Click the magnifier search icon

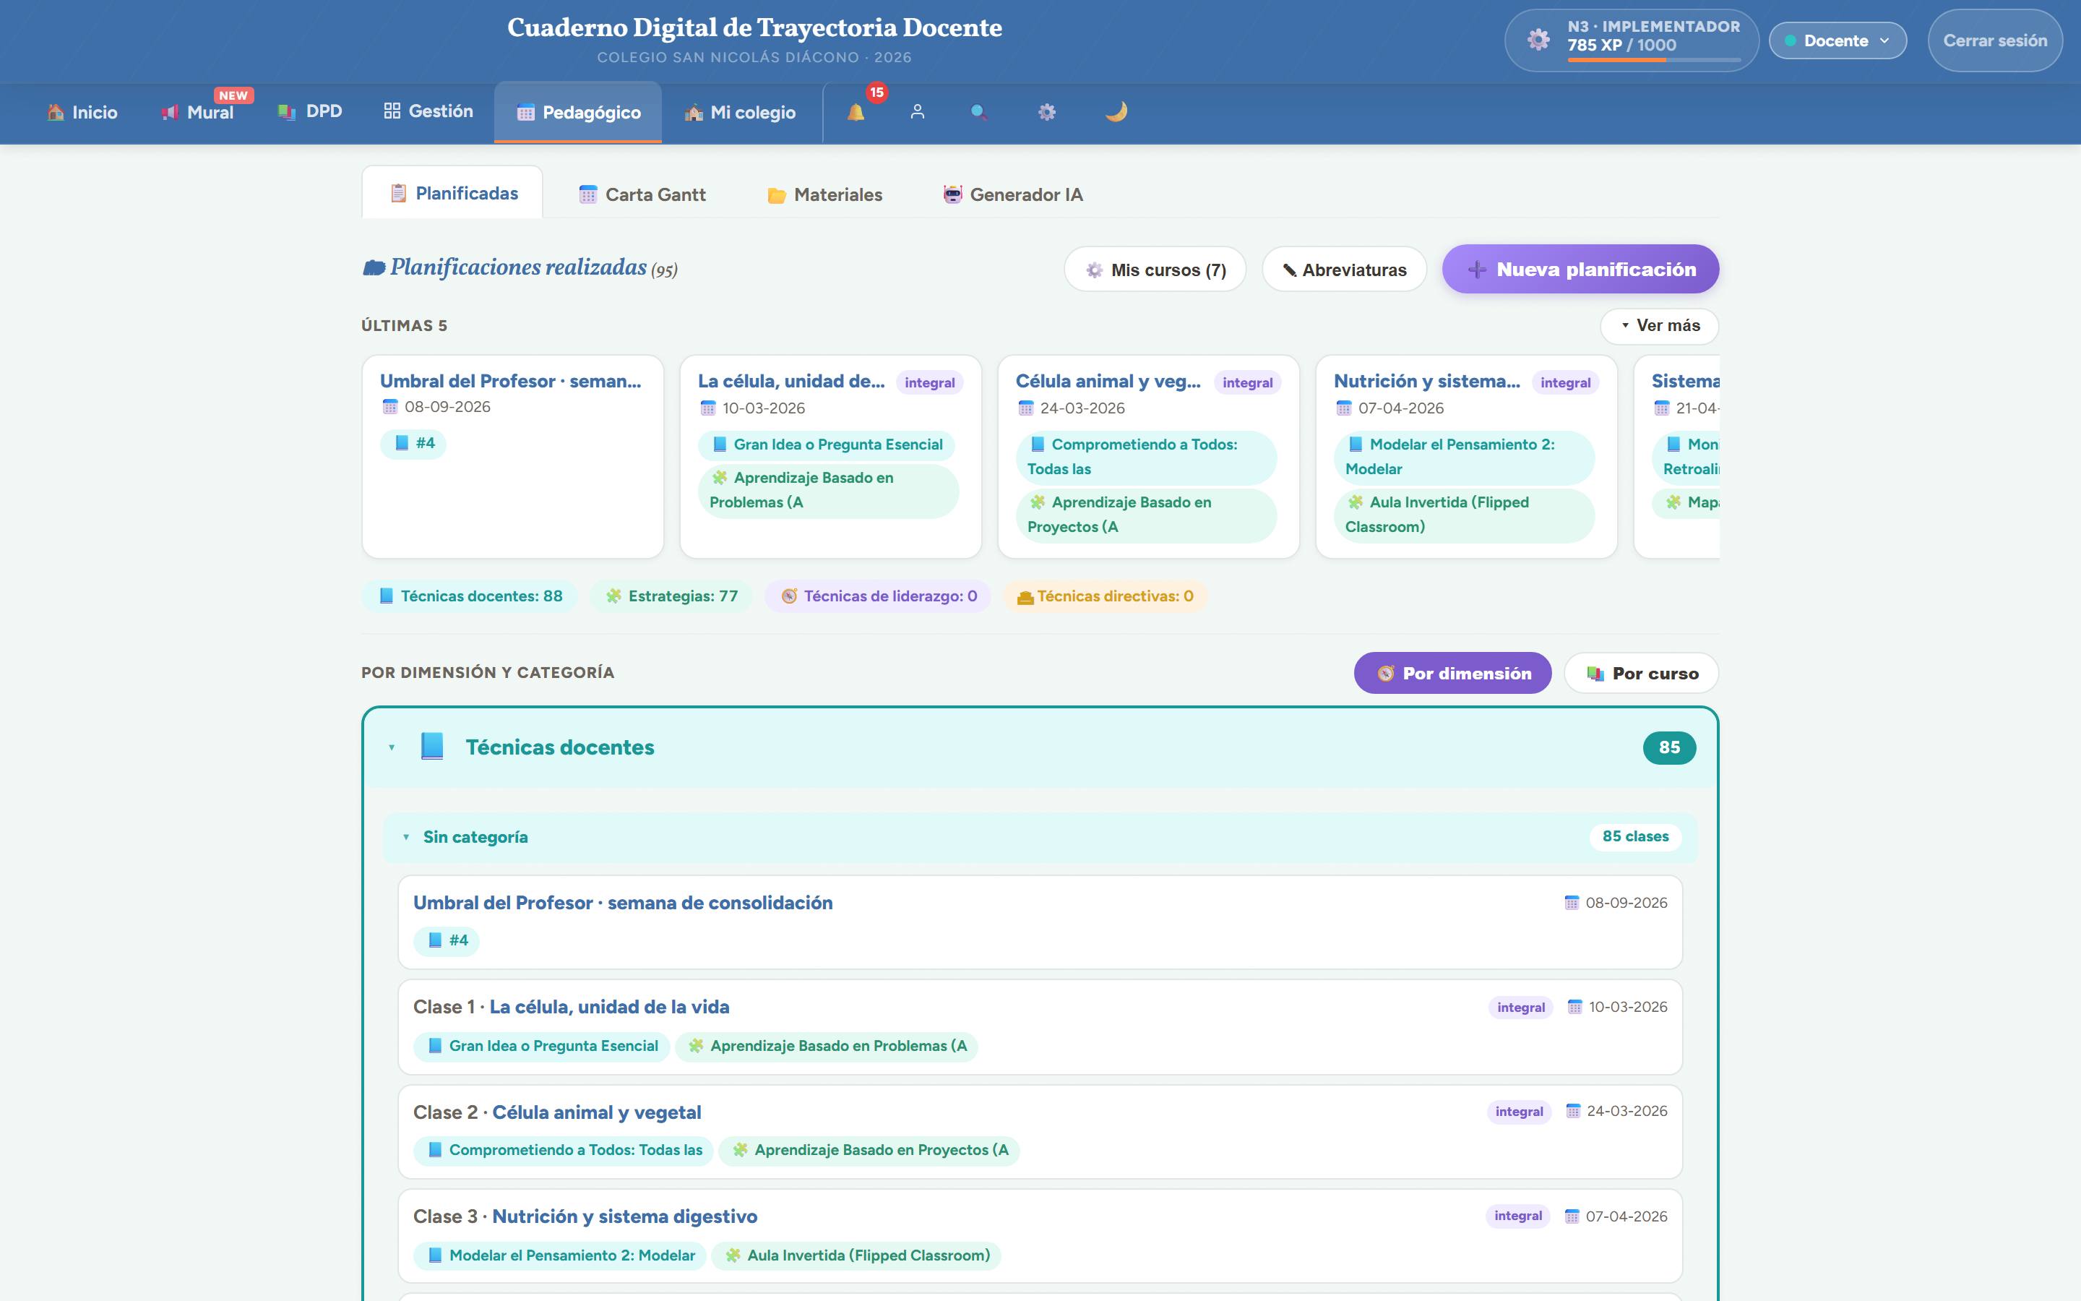click(x=978, y=112)
